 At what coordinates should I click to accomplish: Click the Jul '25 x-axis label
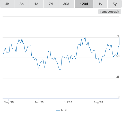click(68, 102)
